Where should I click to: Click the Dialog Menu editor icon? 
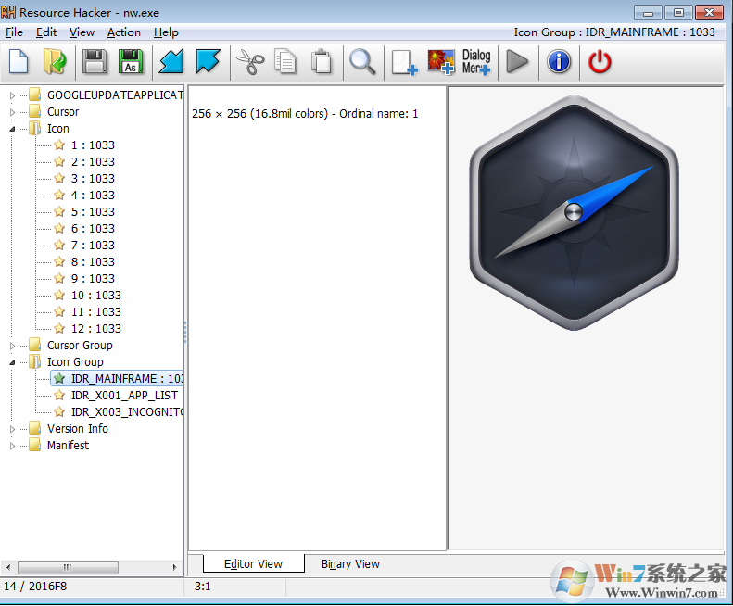coord(476,62)
